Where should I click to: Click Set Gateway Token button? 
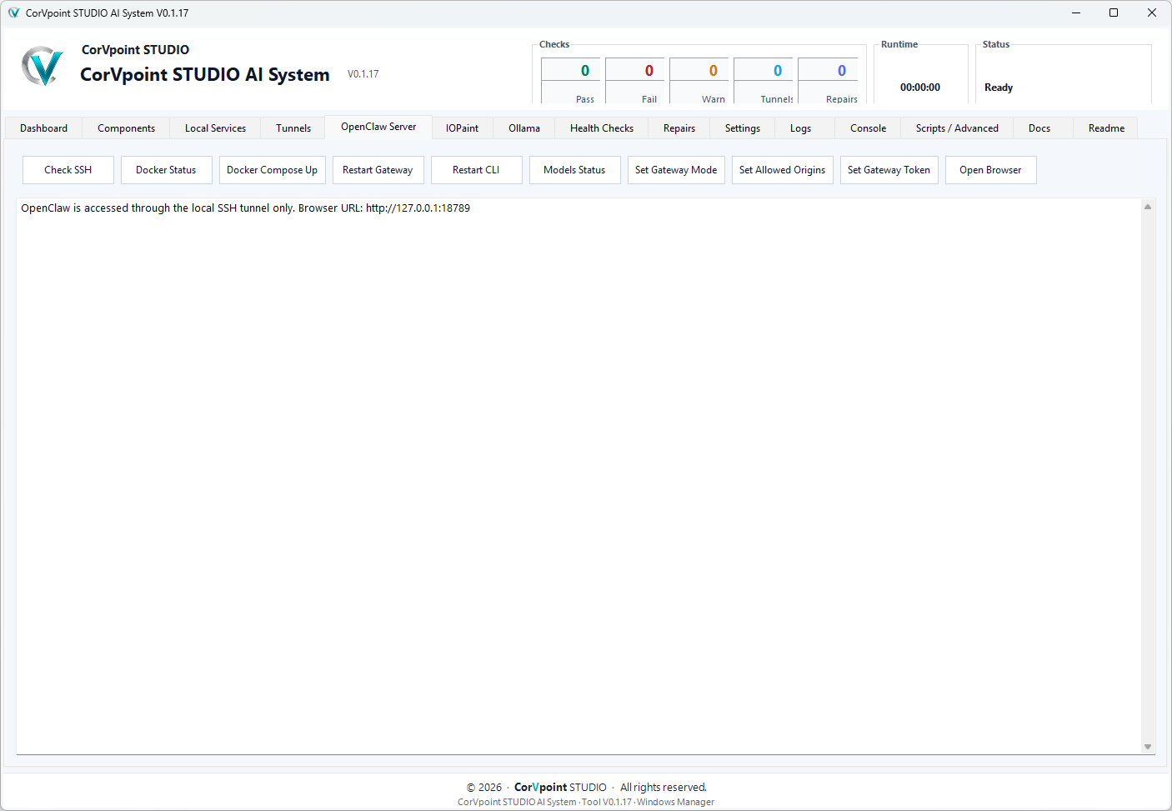tap(889, 170)
